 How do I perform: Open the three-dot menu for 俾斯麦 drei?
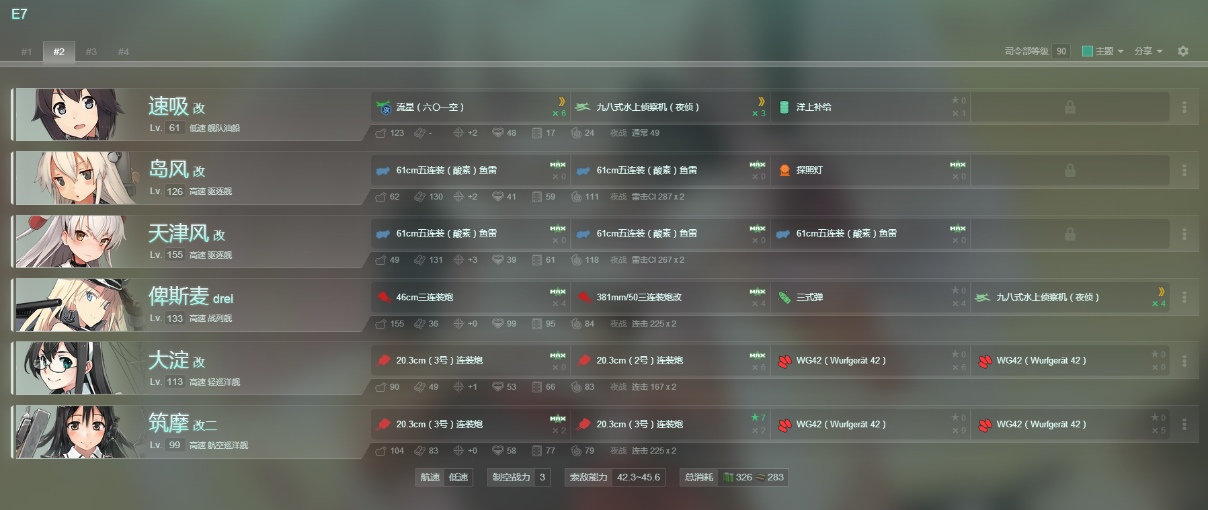[x=1184, y=297]
